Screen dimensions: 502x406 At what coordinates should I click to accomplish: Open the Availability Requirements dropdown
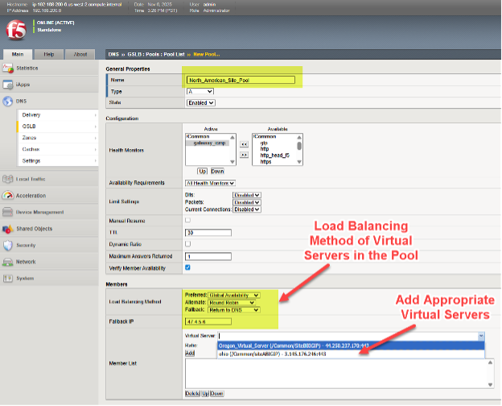tap(209, 183)
